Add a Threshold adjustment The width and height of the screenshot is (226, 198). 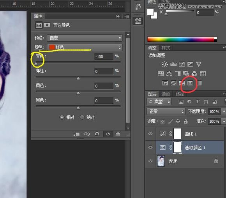coord(182,83)
